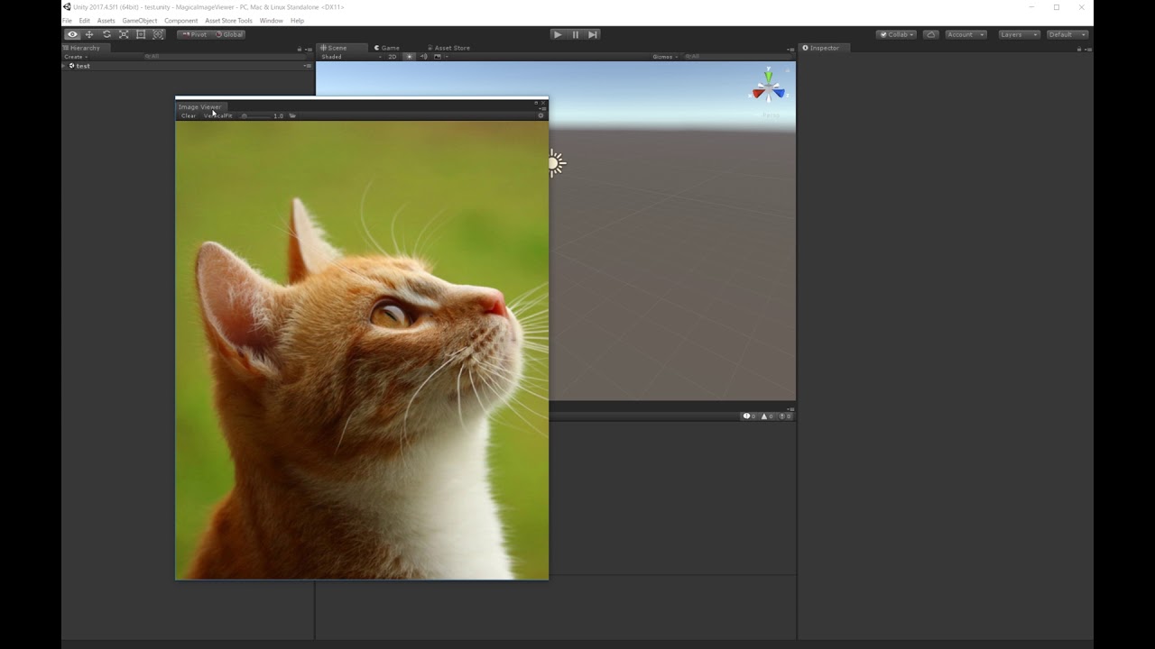Open Scene view panel context menu

coord(790,49)
